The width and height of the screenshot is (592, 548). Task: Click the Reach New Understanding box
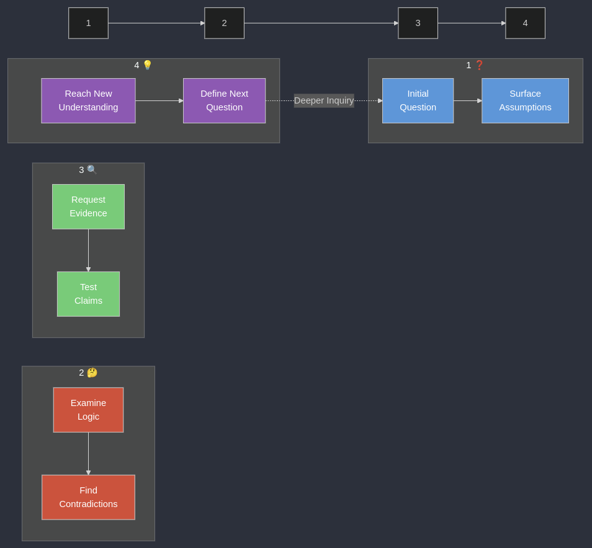tap(88, 100)
